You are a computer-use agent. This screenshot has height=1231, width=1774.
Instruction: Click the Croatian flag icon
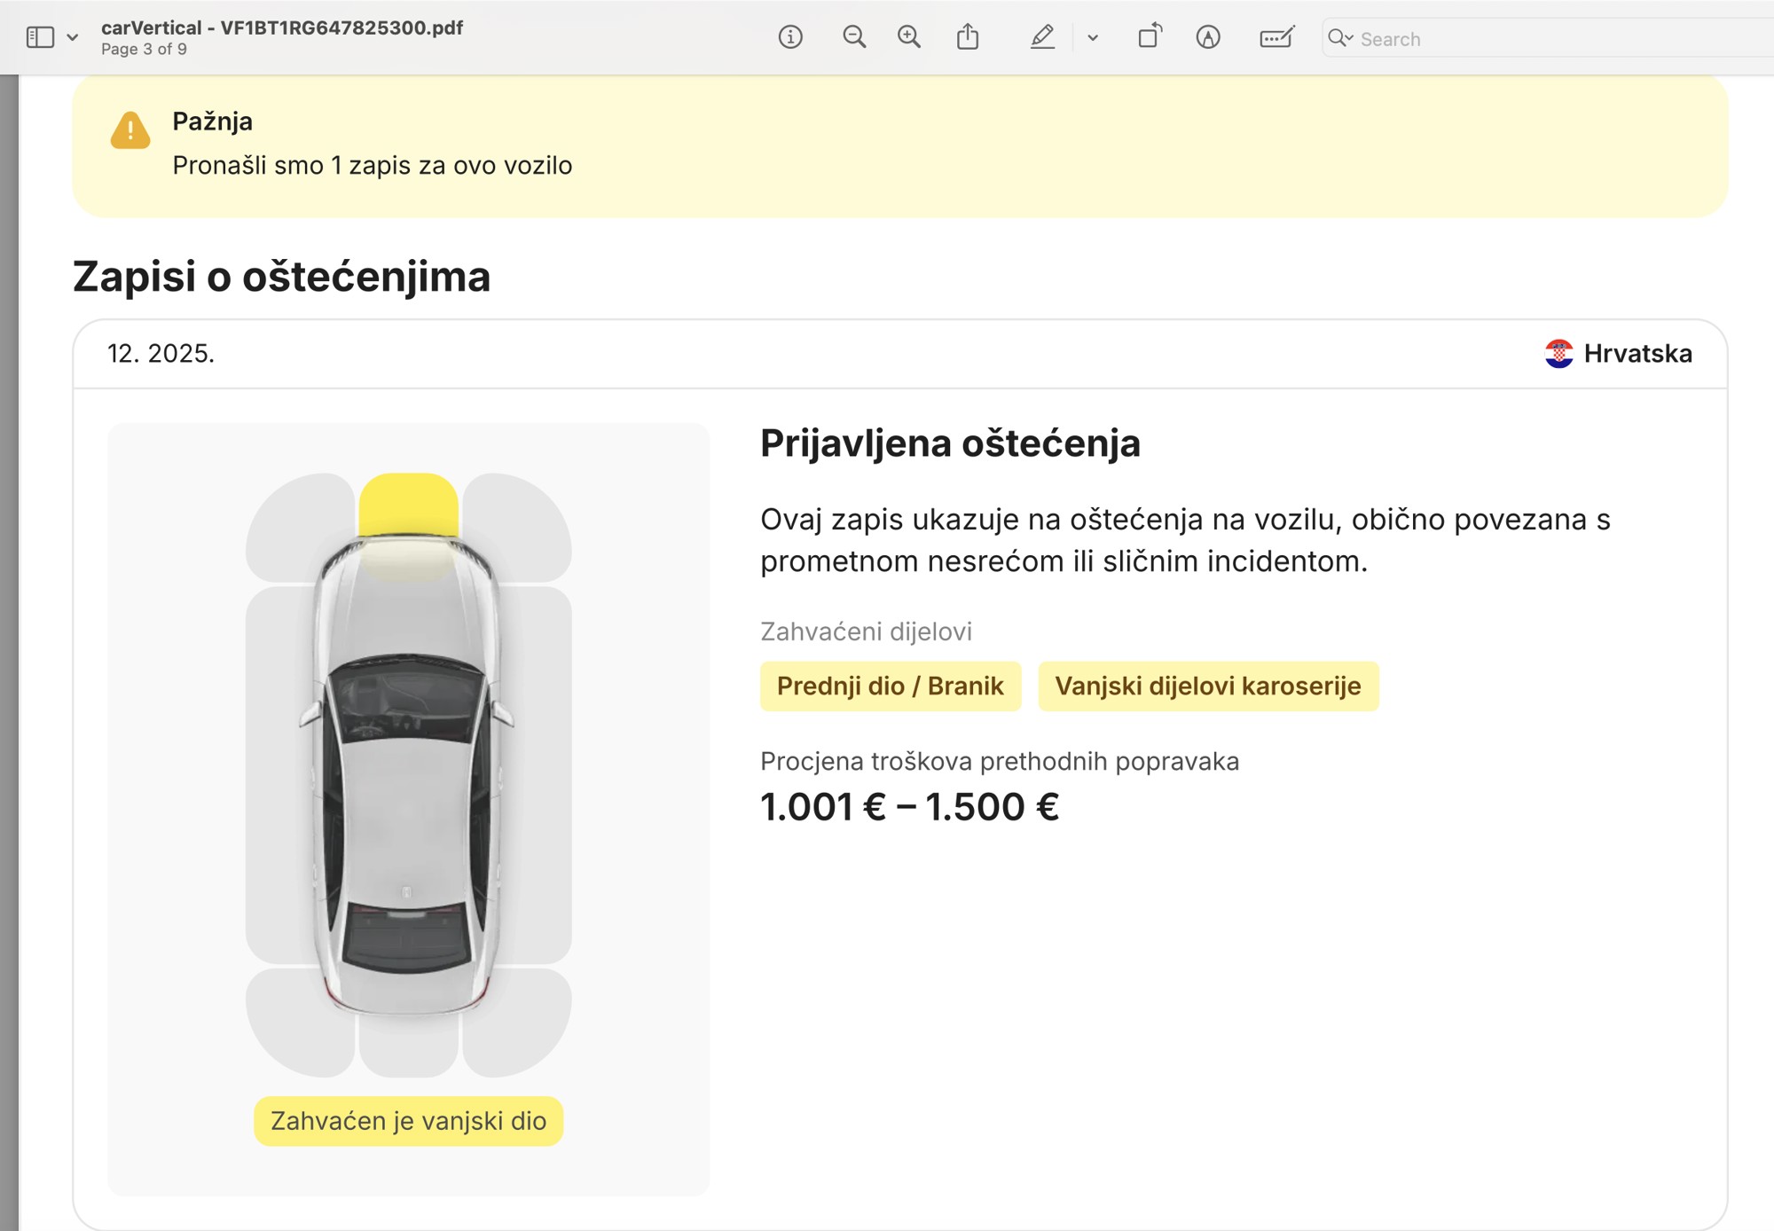pyautogui.click(x=1558, y=354)
